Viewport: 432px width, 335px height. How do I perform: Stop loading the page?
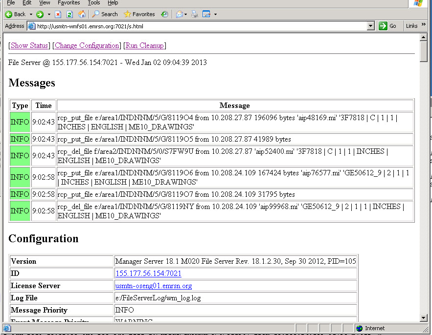click(x=58, y=14)
